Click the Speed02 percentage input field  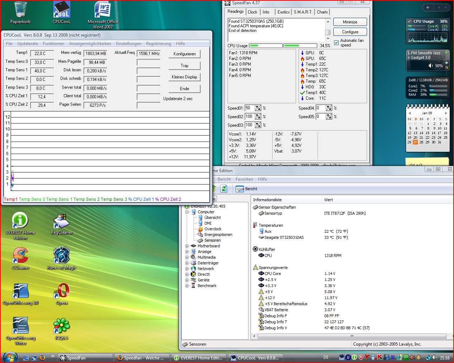point(249,116)
